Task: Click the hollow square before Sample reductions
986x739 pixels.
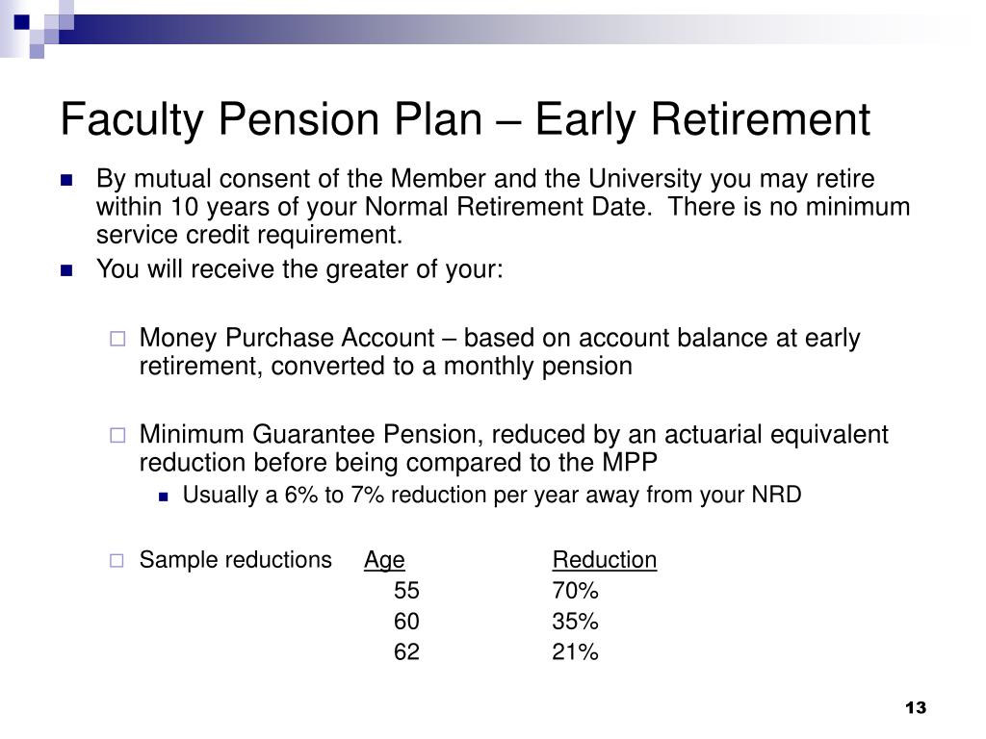Action: [117, 561]
